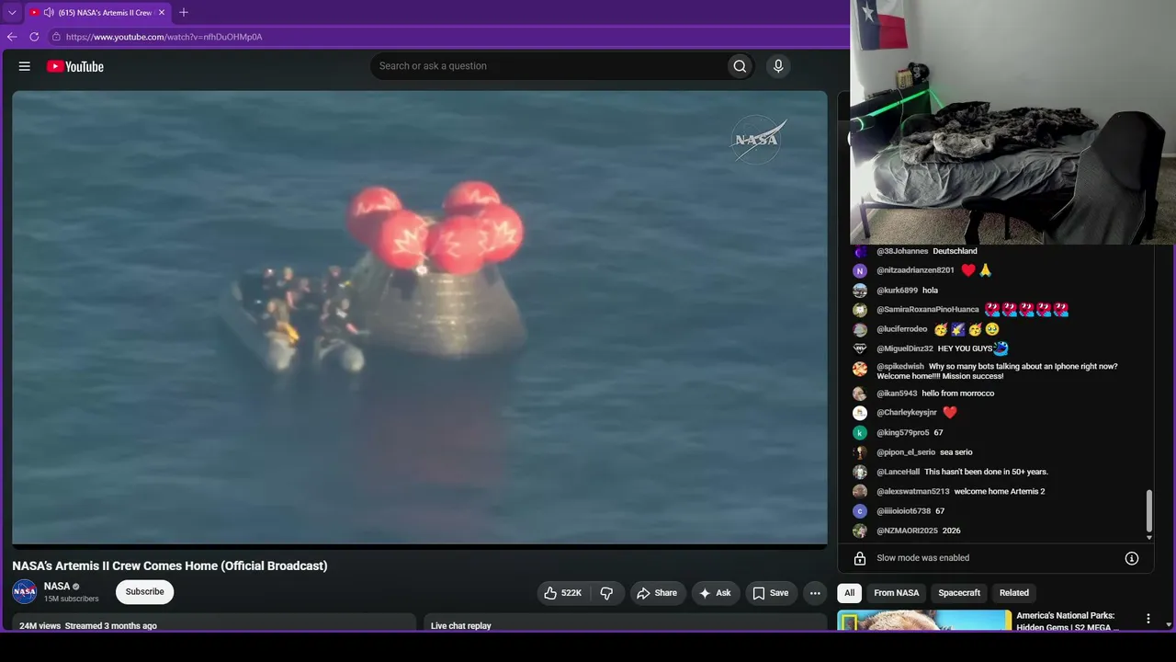Click @luciferrodeo avatar in chat
Viewport: 1176px width, 662px height.
tap(860, 329)
